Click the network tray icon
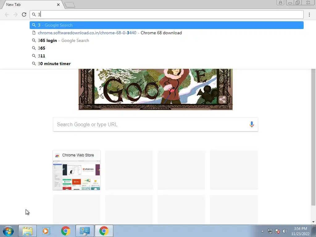316x237 pixels. tap(270, 231)
